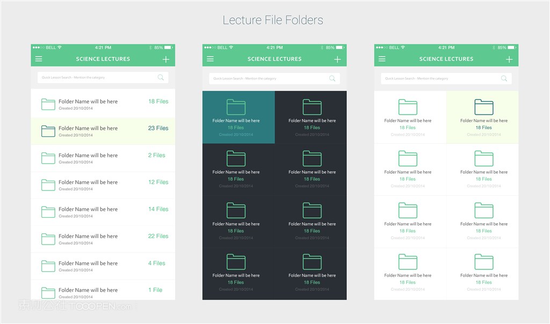Click folder icon of the 4 Files row
550x324 pixels.
click(x=48, y=266)
